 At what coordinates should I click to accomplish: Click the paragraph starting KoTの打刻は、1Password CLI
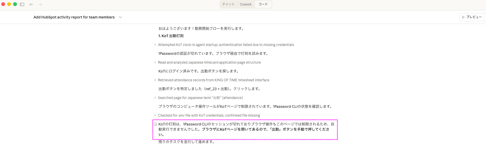click(x=246, y=129)
